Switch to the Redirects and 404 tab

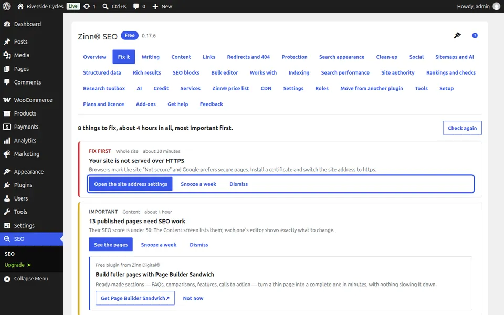(x=248, y=57)
